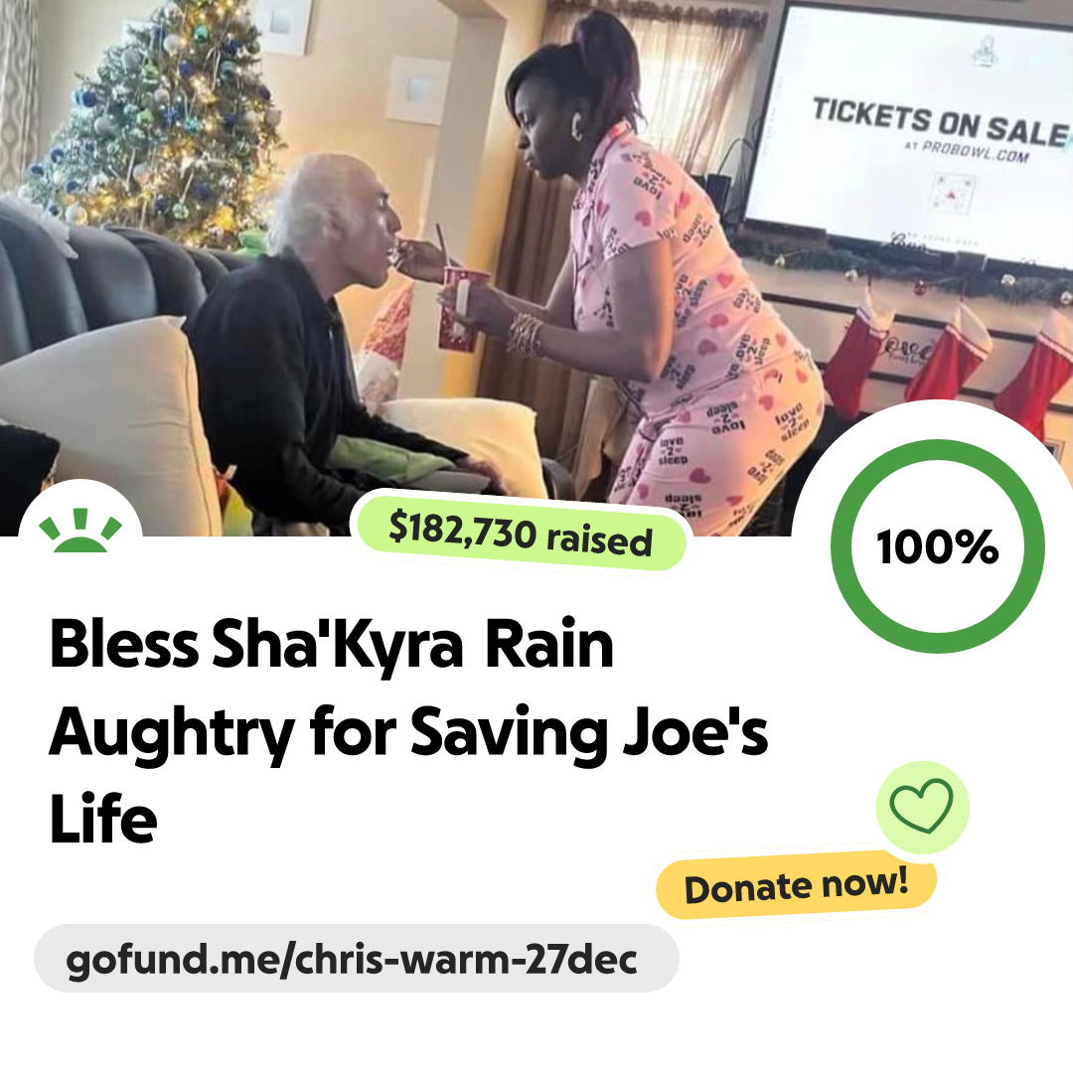Click the probowl.com text on the TV
This screenshot has width=1073, height=1073.
click(x=974, y=151)
